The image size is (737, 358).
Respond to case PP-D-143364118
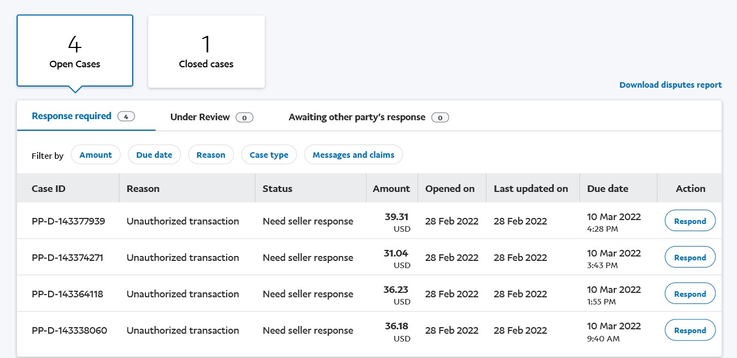[690, 294]
